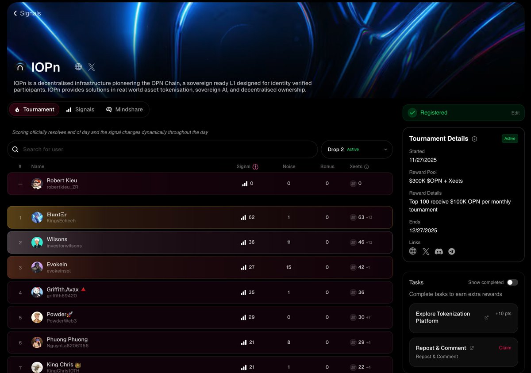Screen dimensions: 531x373
Task: Open the website globe link under Links
Action: tap(413, 251)
